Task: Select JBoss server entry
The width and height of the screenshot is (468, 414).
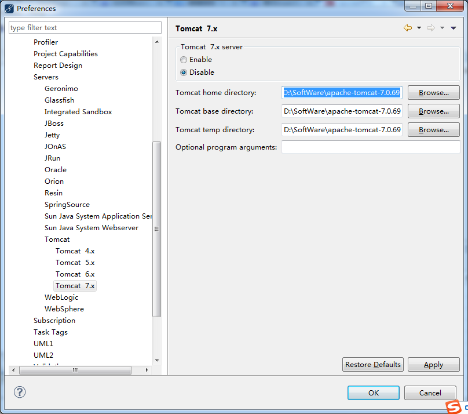Action: (54, 124)
